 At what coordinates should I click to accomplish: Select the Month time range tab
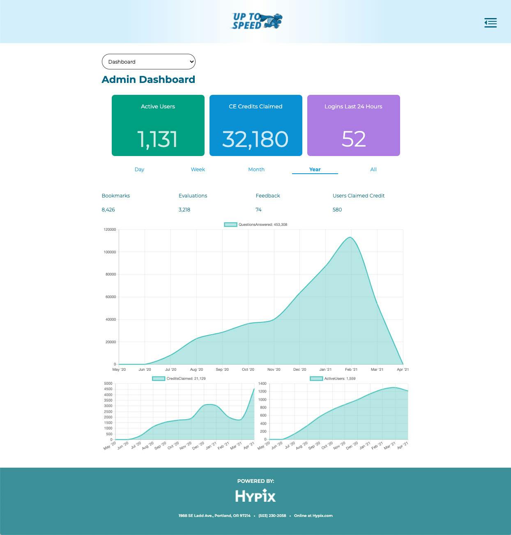256,169
